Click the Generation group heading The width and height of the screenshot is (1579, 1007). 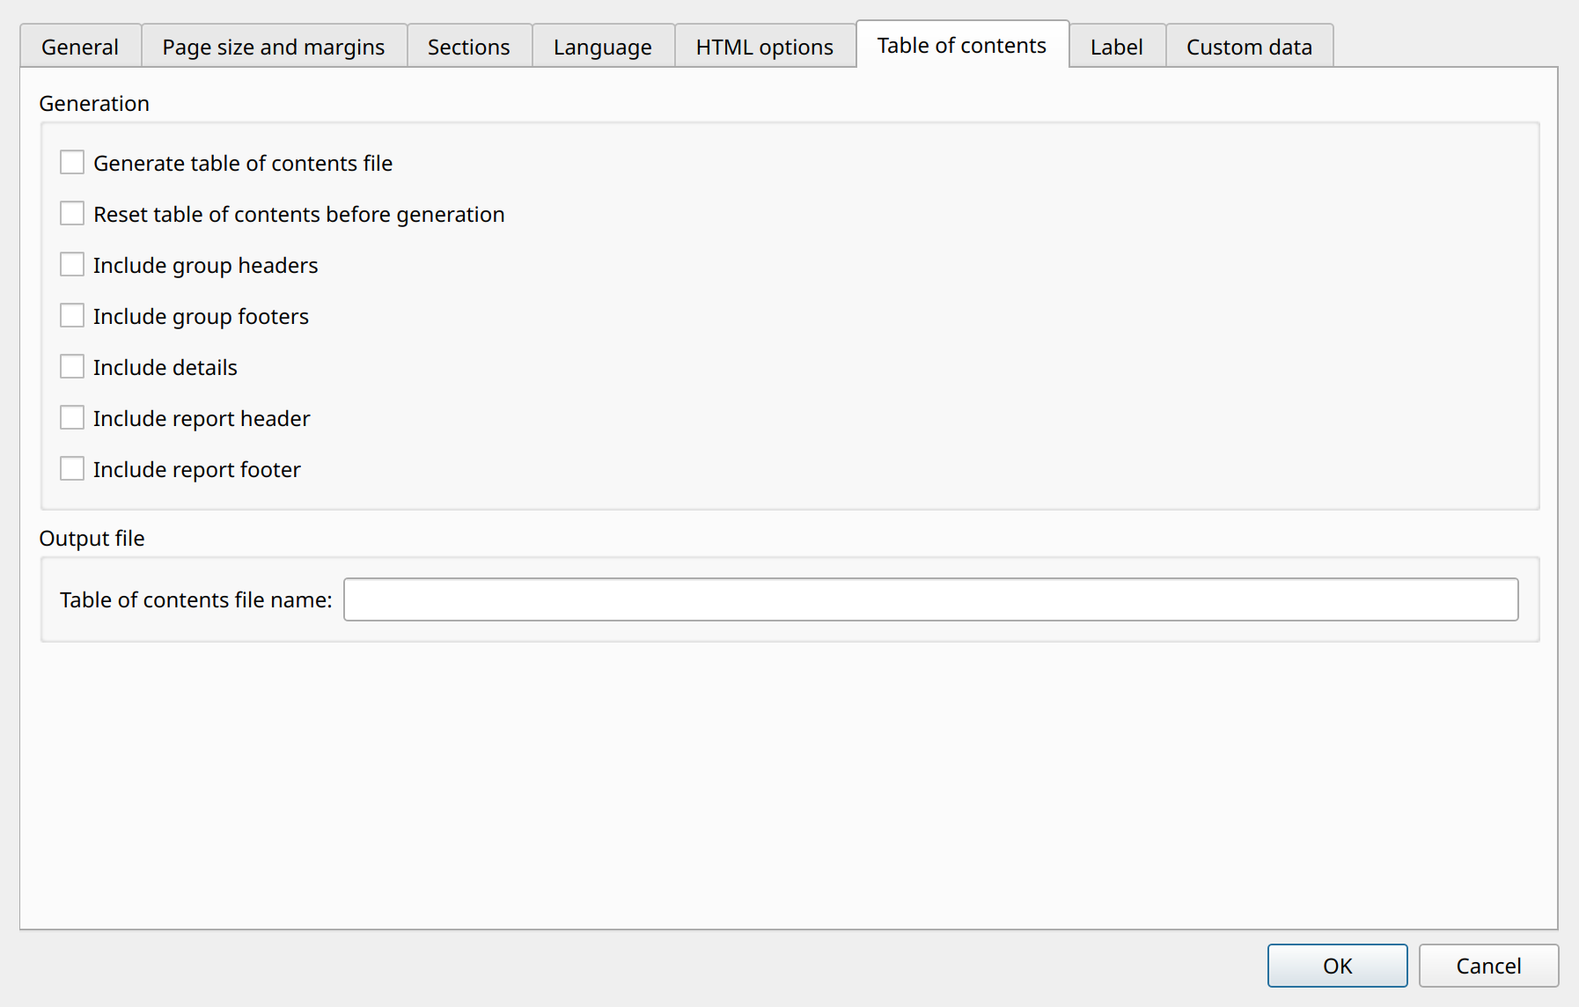tap(94, 103)
